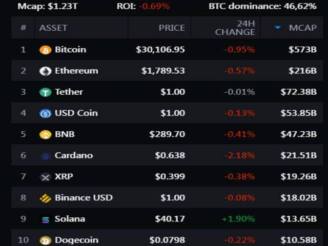Sort table by PRICE column
328x246 pixels.
pyautogui.click(x=172, y=28)
